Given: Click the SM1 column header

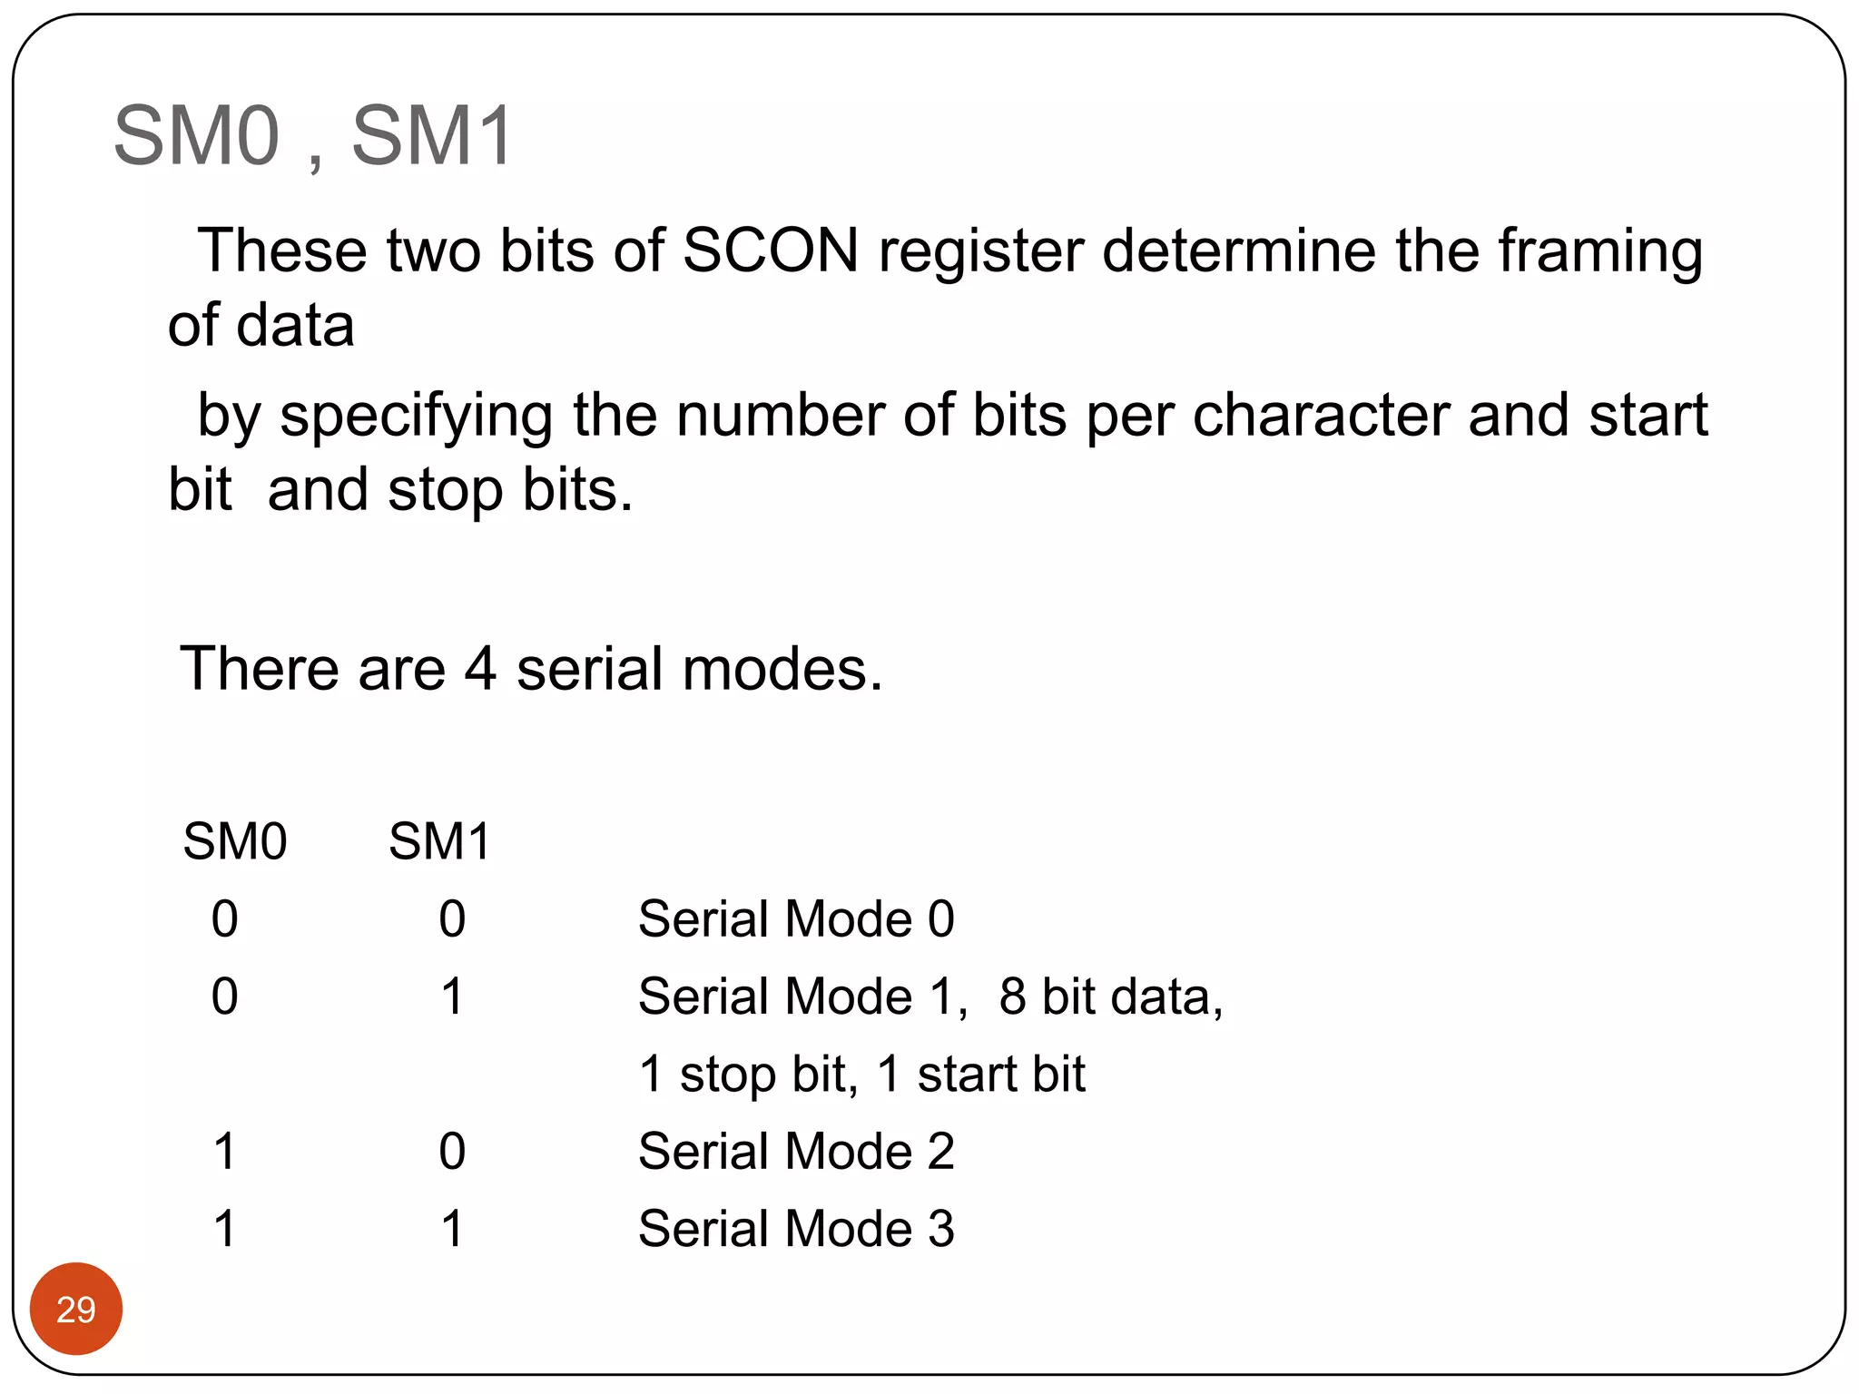Looking at the screenshot, I should pyautogui.click(x=440, y=841).
